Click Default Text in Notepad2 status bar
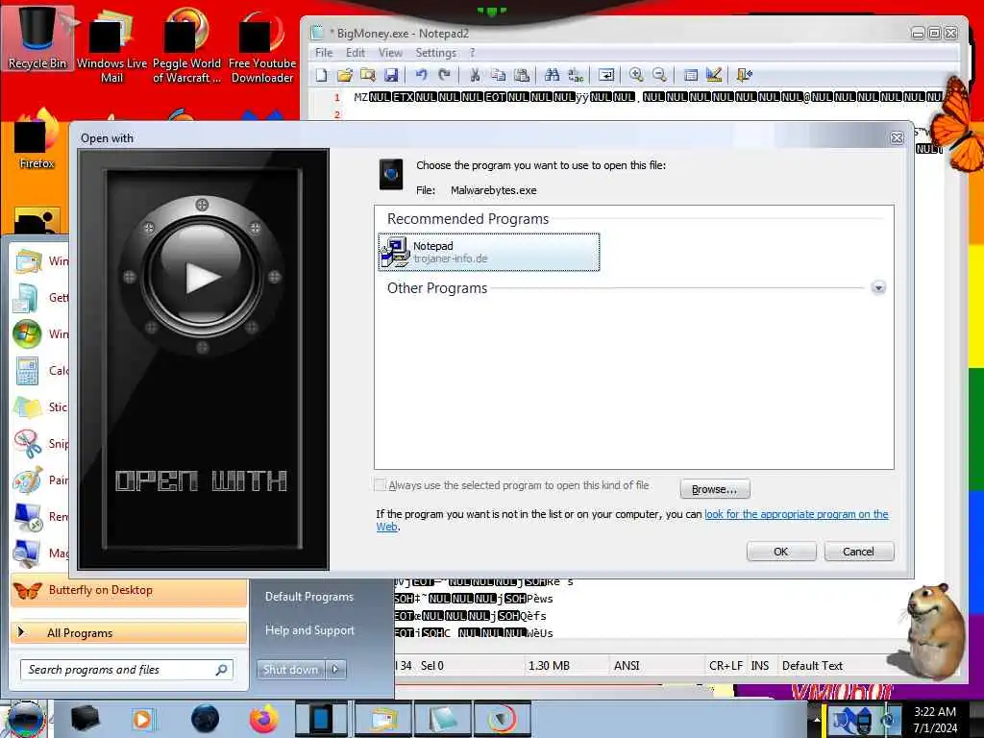984x738 pixels. click(x=812, y=665)
